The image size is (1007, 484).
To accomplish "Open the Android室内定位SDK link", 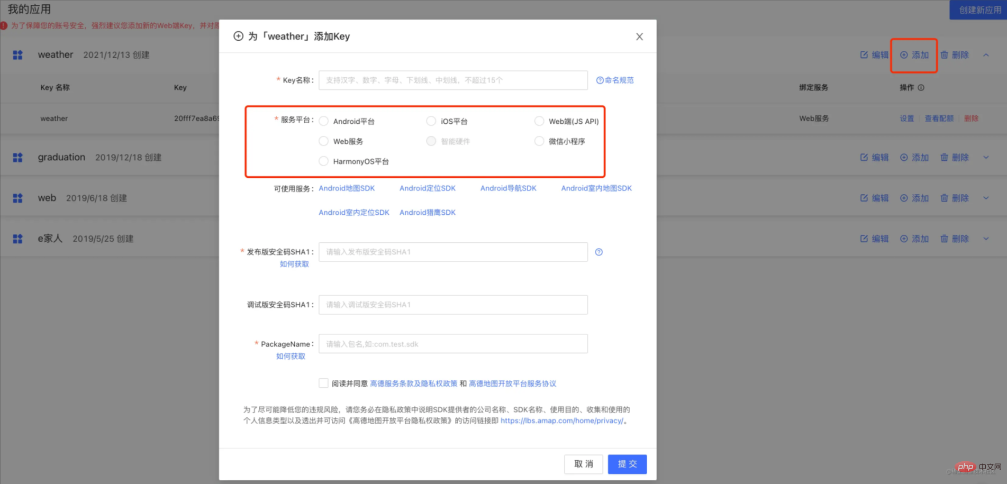I will [x=354, y=213].
